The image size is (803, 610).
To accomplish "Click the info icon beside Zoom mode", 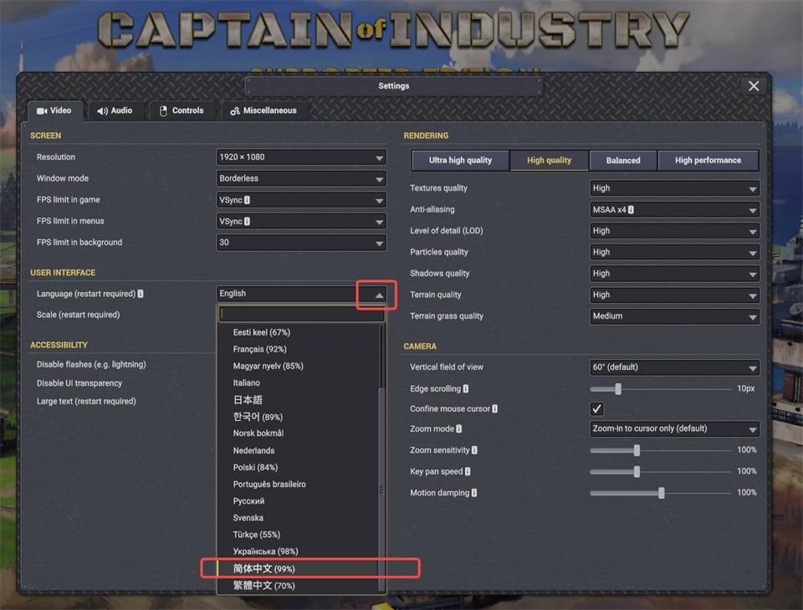I will [x=459, y=428].
